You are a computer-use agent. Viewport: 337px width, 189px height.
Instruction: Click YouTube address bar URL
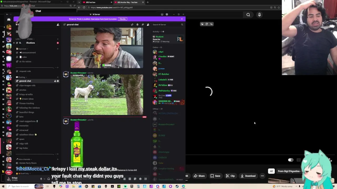point(112,7)
